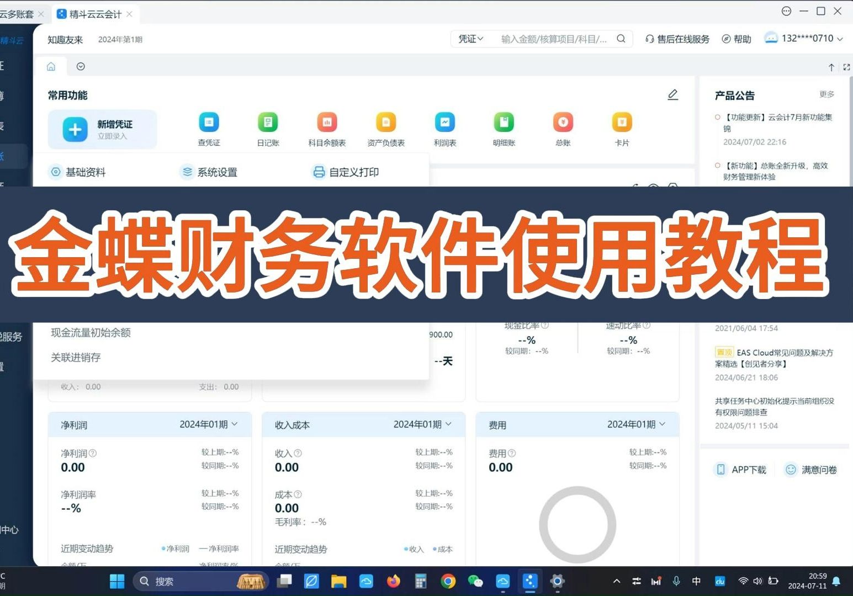Click the help icon beside 收入
This screenshot has width=853, height=596.
298,453
